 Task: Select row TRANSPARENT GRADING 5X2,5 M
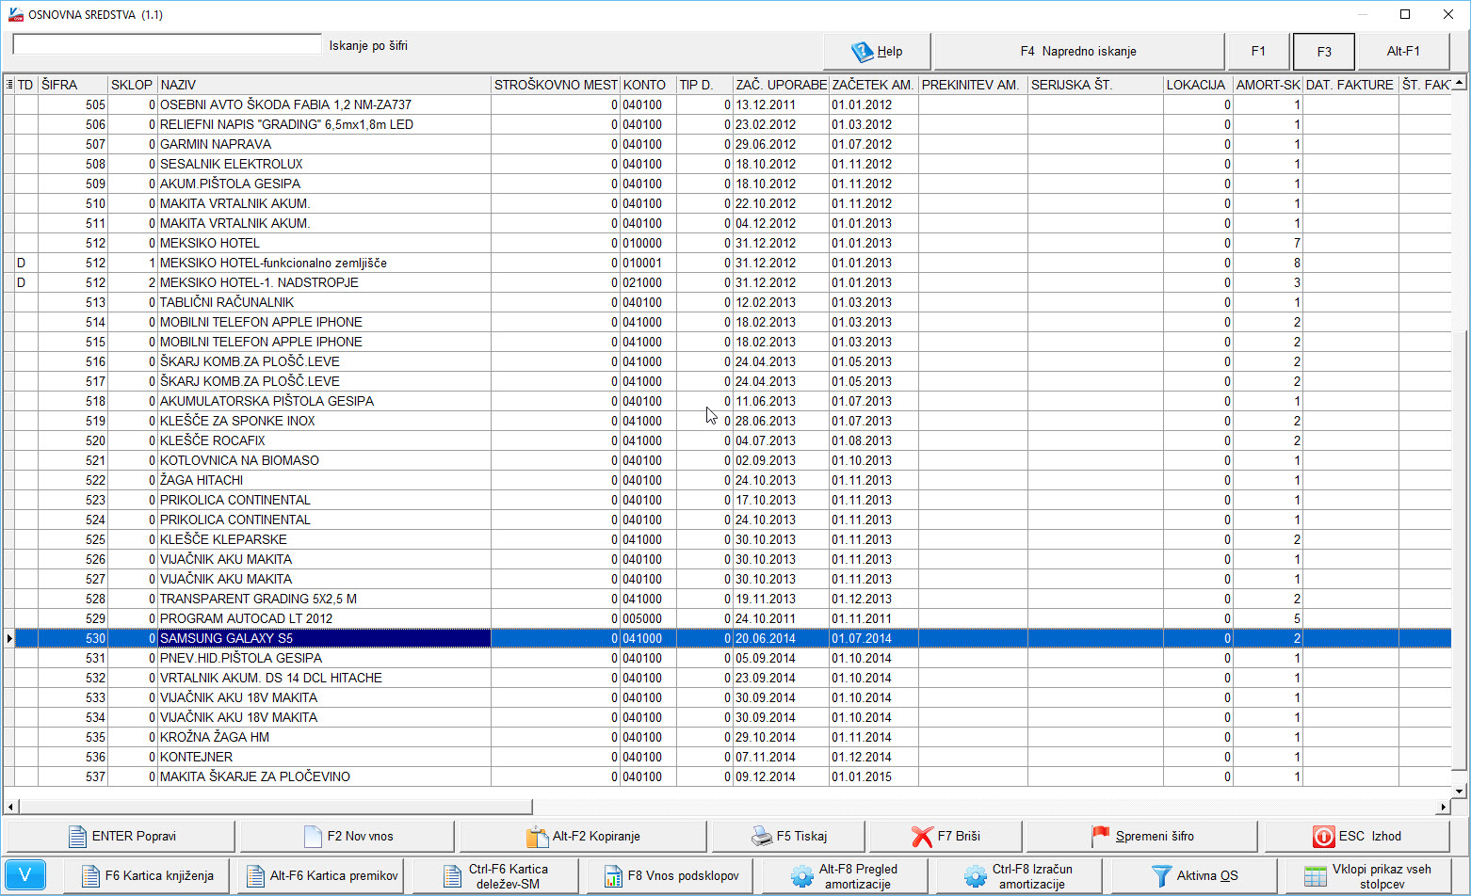(727, 599)
